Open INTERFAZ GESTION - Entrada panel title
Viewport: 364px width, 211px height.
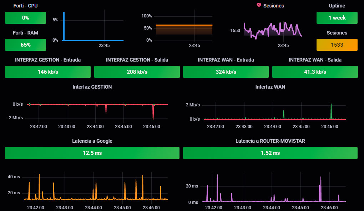(48, 60)
